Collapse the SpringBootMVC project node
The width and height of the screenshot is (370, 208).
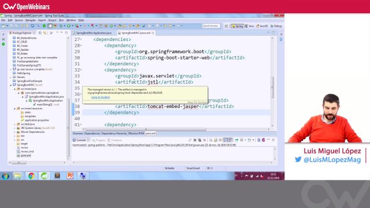point(10,85)
